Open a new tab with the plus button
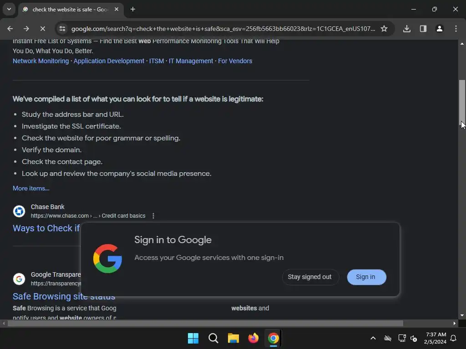466x349 pixels. [133, 9]
